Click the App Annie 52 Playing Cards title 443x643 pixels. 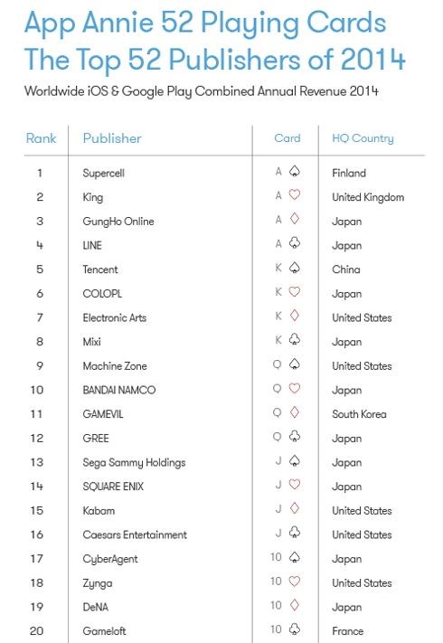[x=205, y=23]
